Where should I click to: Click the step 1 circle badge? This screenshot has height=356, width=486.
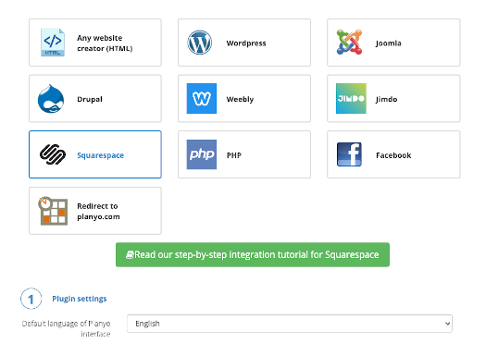pyautogui.click(x=31, y=299)
